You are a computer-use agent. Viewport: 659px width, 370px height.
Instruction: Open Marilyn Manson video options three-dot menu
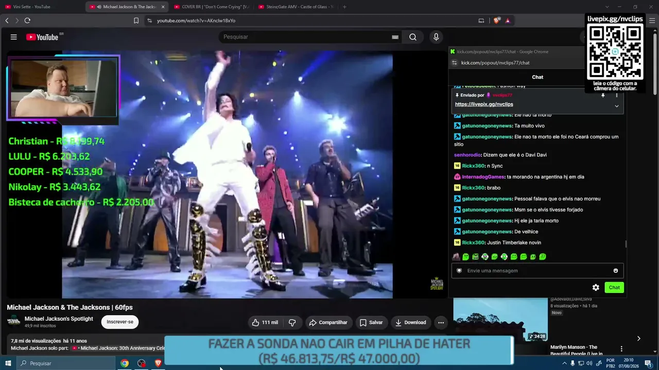pos(621,349)
